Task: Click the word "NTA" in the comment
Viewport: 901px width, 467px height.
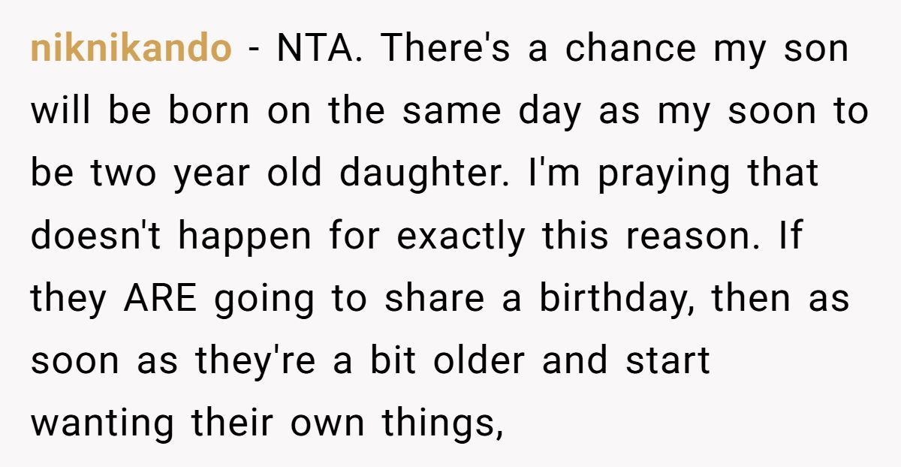Action: pyautogui.click(x=320, y=50)
